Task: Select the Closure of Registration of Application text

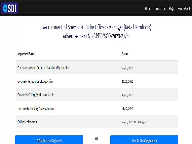Action: [35, 81]
